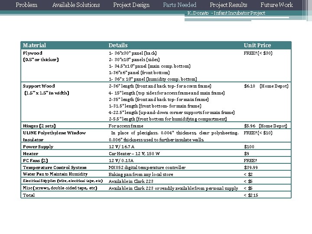Click the '0.006" thickness used' detail line
The width and height of the screenshot is (312, 234).
[x=156, y=140]
